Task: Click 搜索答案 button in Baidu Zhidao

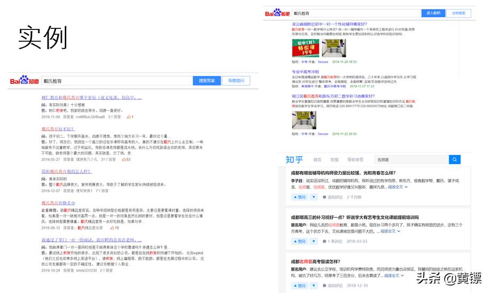Action: (207, 81)
